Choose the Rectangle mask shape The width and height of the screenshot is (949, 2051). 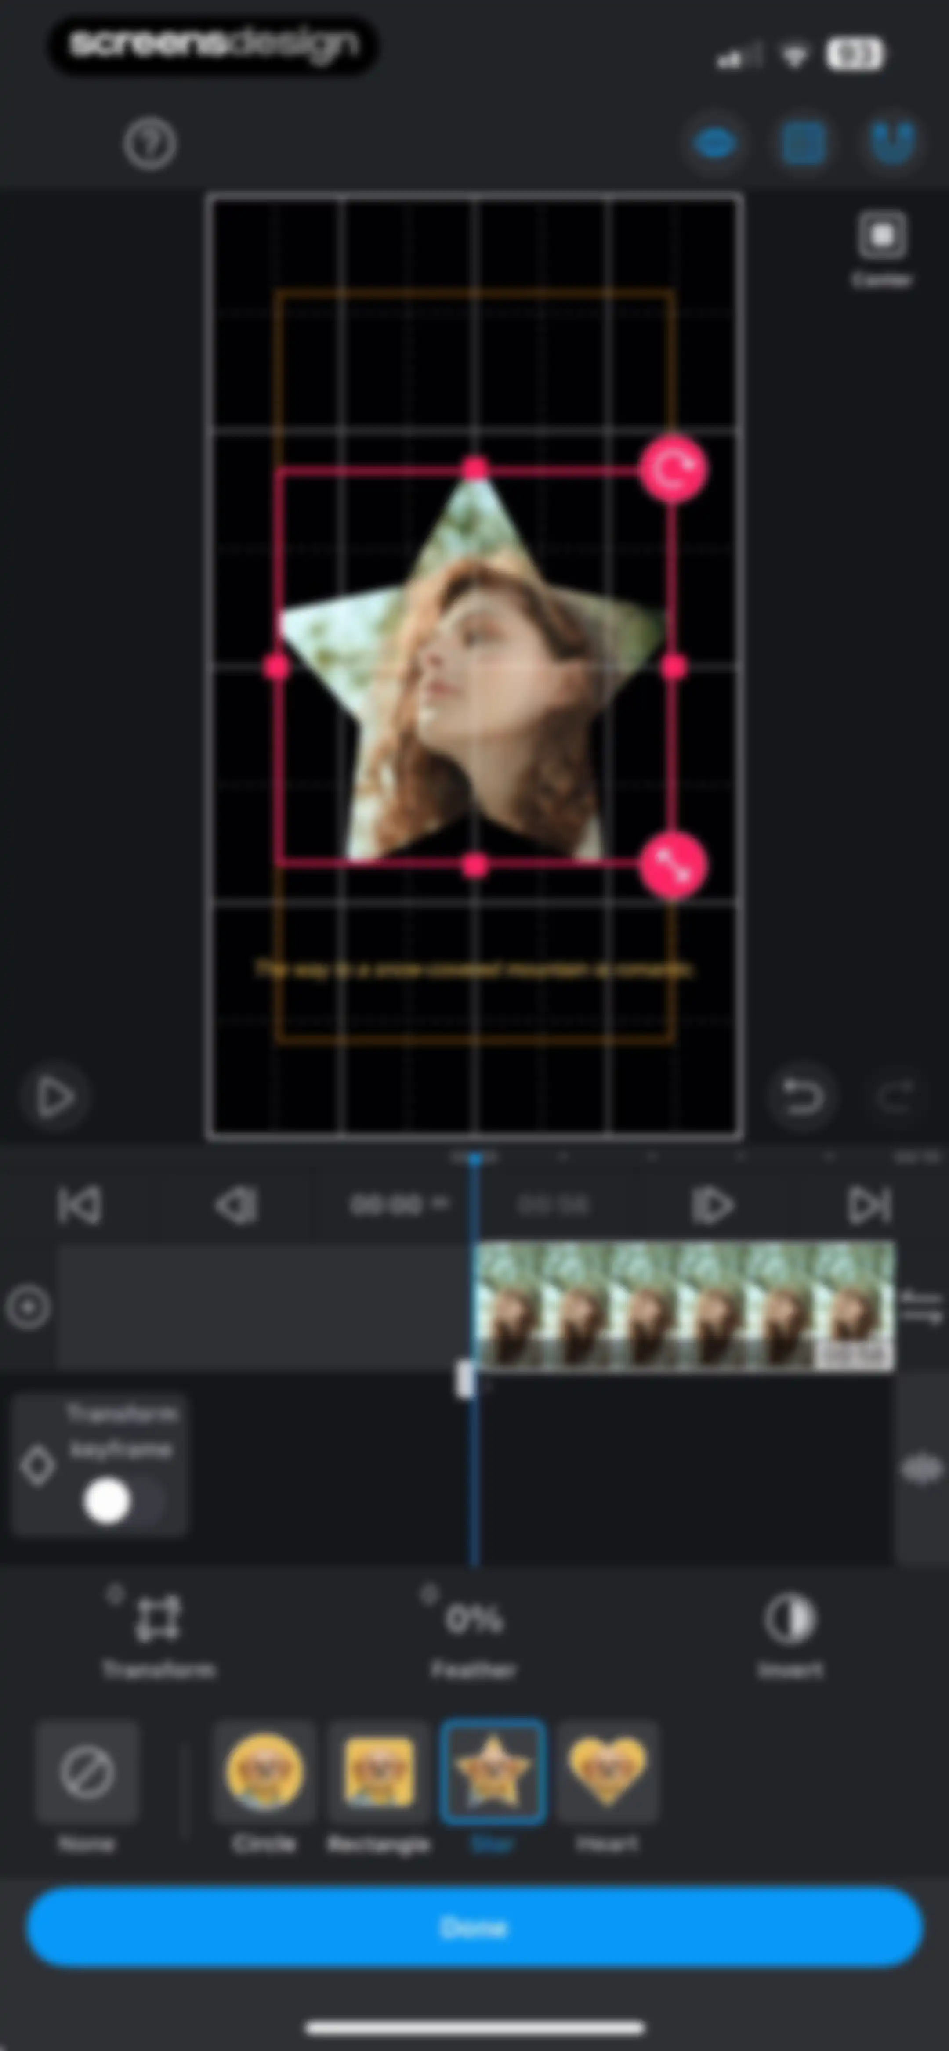click(378, 1787)
